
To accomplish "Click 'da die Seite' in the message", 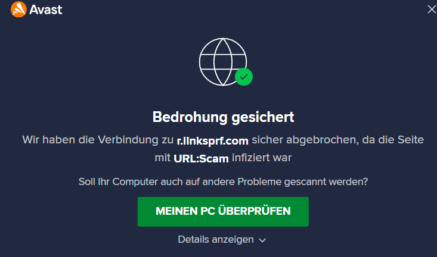I will coord(393,140).
